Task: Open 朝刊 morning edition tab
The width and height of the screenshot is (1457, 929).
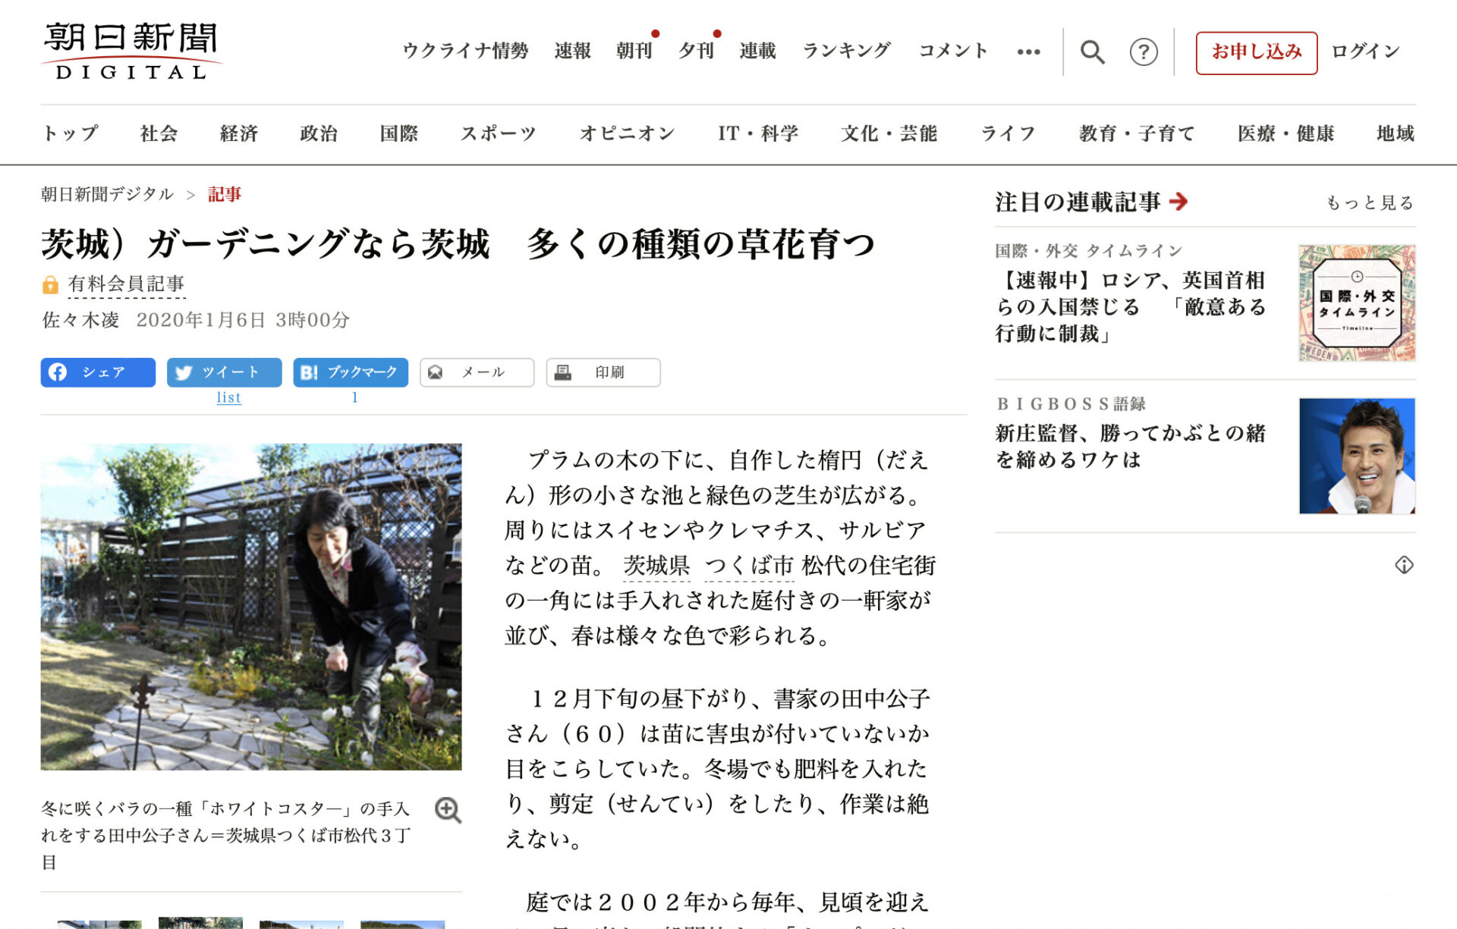Action: point(634,52)
